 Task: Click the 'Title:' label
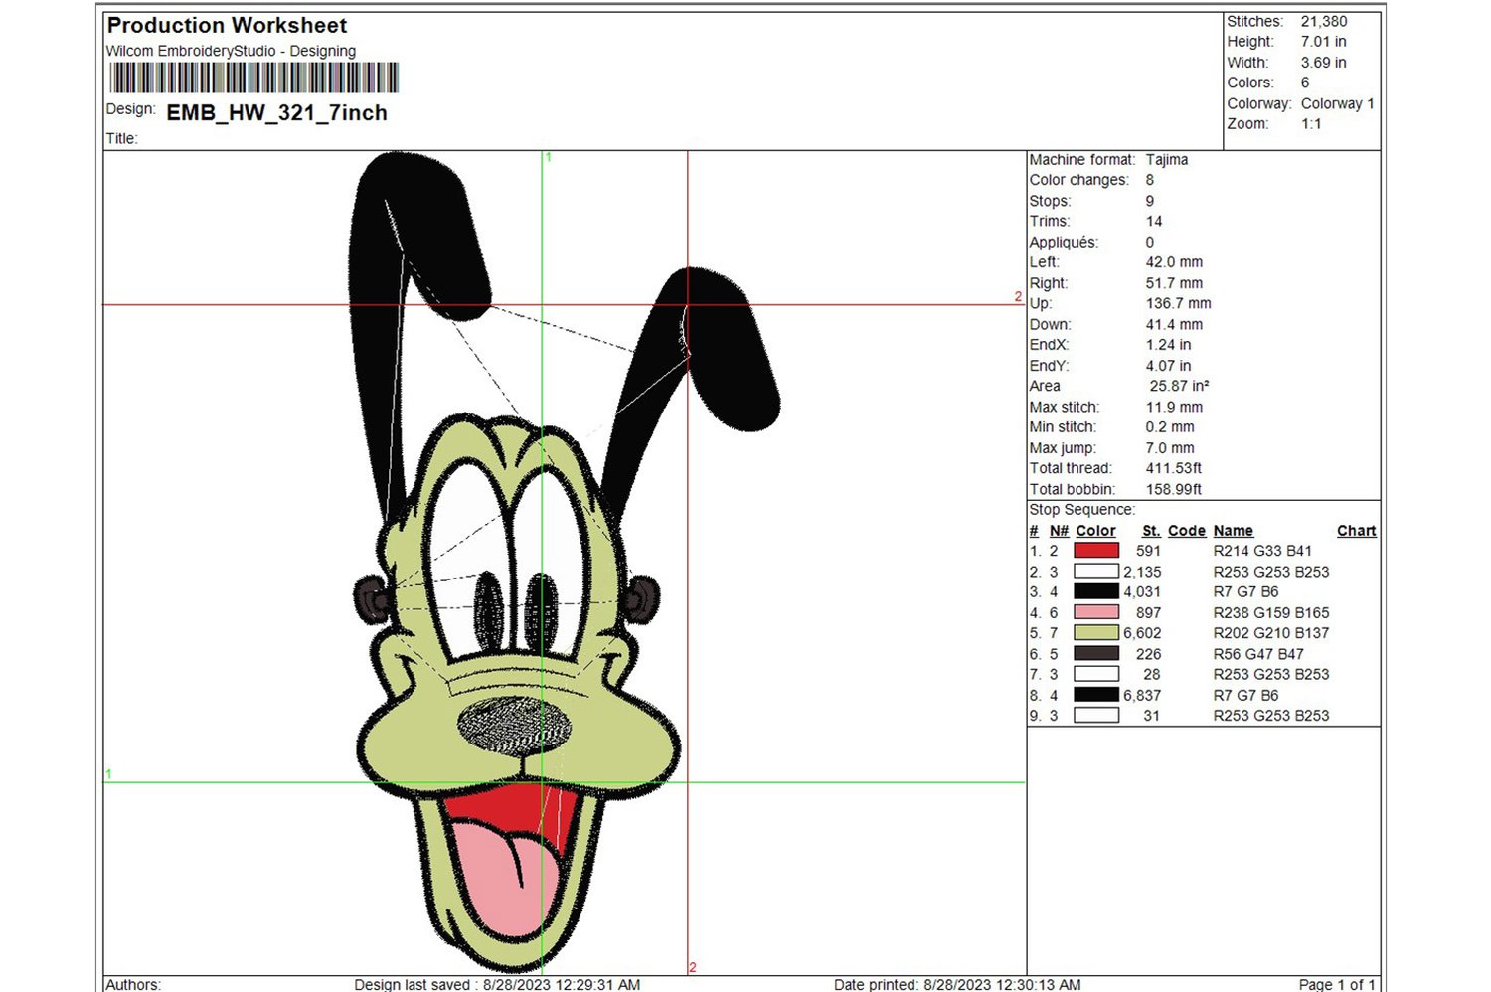(x=121, y=139)
